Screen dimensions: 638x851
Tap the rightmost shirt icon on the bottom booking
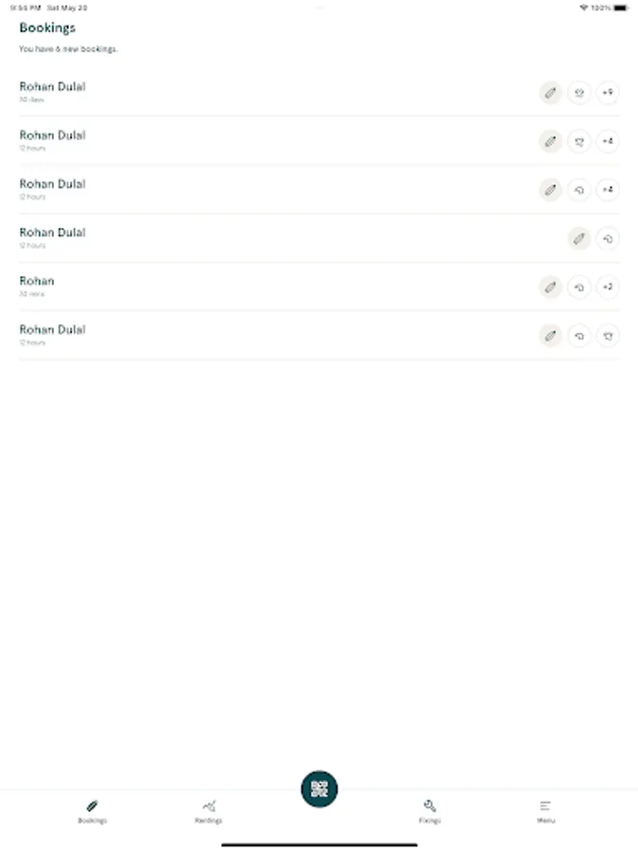(x=608, y=335)
